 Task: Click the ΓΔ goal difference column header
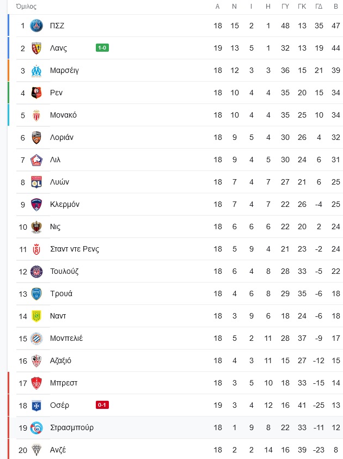[318, 7]
